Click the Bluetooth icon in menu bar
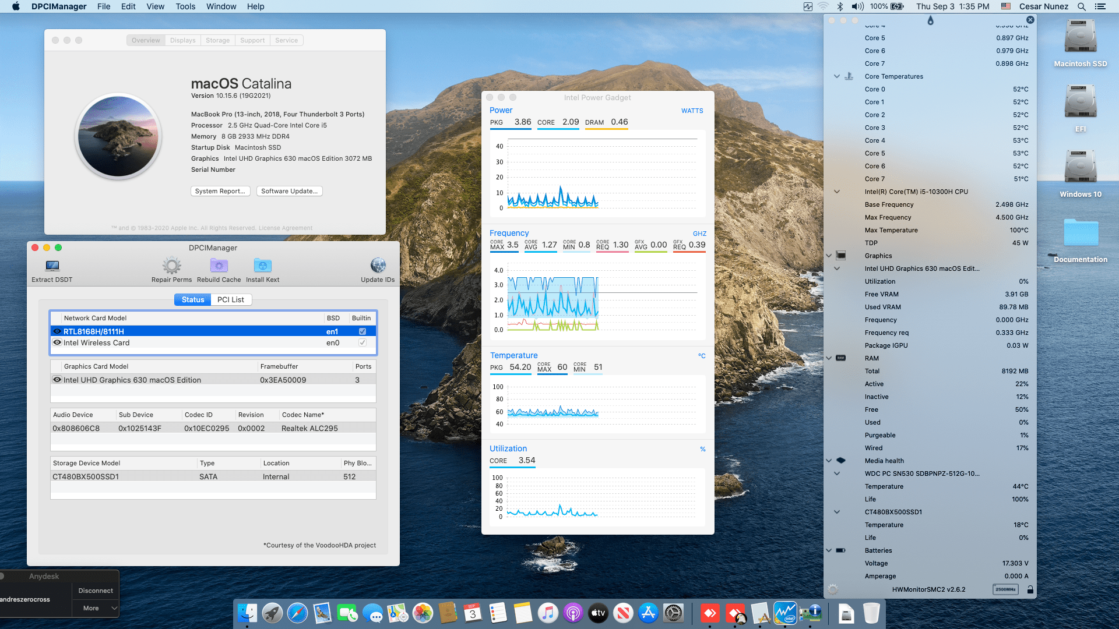The width and height of the screenshot is (1119, 629). [x=840, y=6]
